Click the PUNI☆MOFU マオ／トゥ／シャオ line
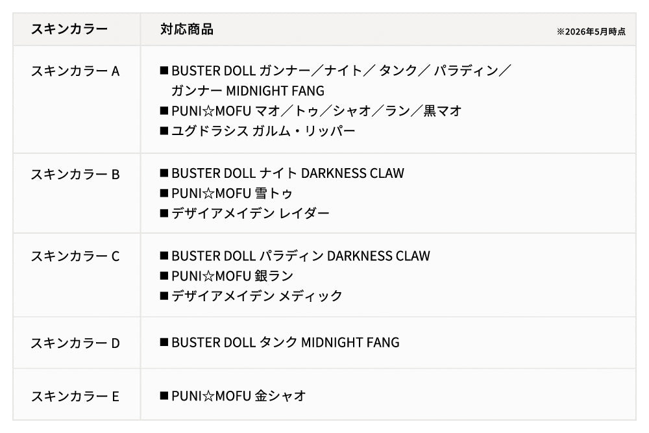The image size is (649, 433). [311, 111]
